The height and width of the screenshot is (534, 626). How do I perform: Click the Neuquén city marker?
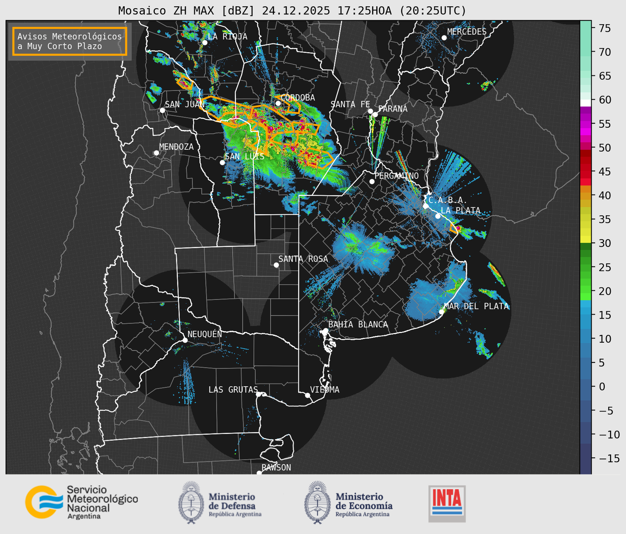pyautogui.click(x=185, y=340)
